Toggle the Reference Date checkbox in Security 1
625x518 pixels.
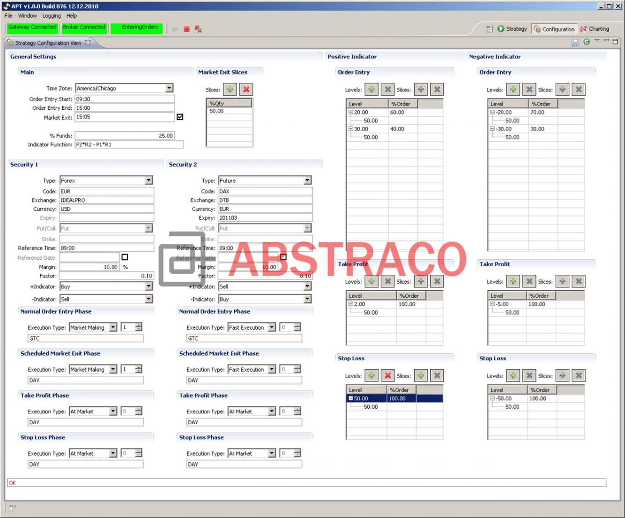(124, 257)
